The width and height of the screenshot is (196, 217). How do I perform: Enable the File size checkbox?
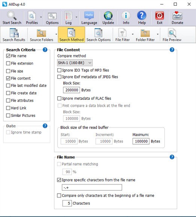coord(8,71)
